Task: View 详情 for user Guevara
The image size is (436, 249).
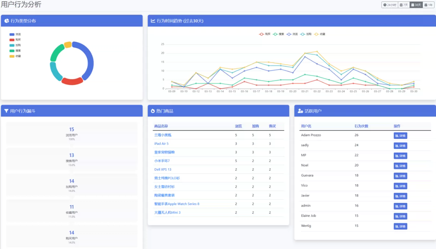Action: click(x=400, y=176)
